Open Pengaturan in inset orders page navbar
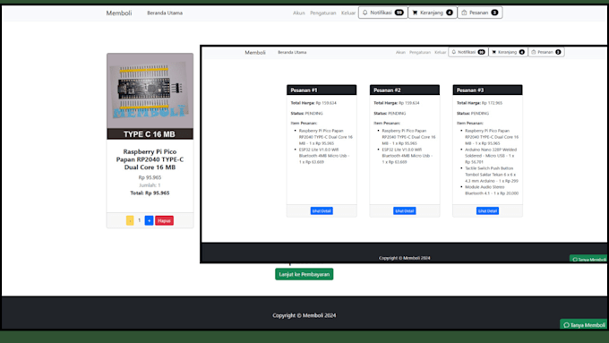 pos(420,52)
